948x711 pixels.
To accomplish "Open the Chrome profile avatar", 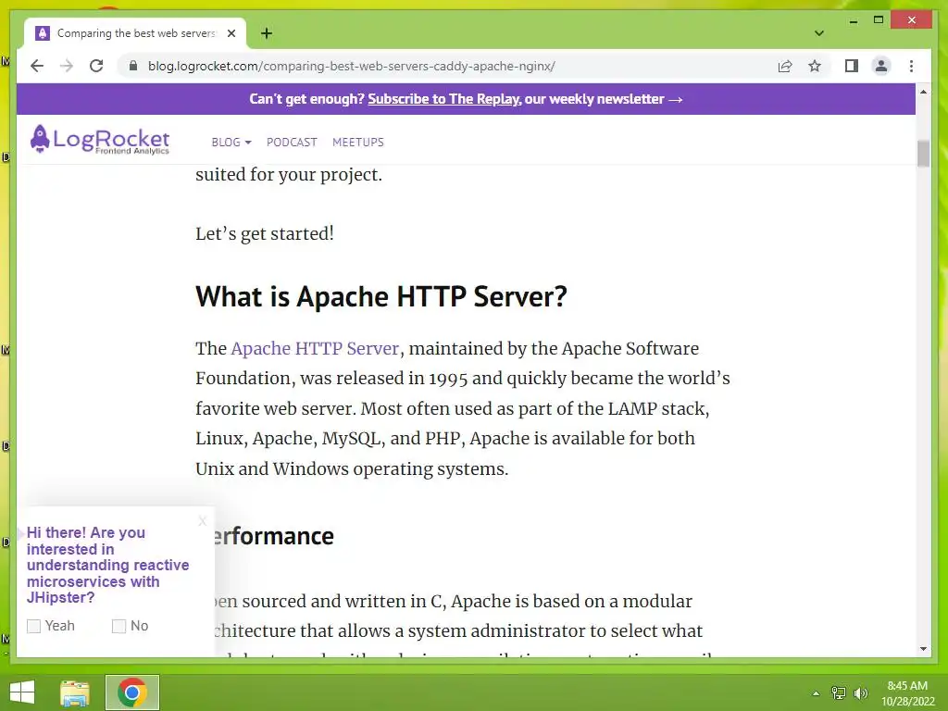I will pos(881,66).
